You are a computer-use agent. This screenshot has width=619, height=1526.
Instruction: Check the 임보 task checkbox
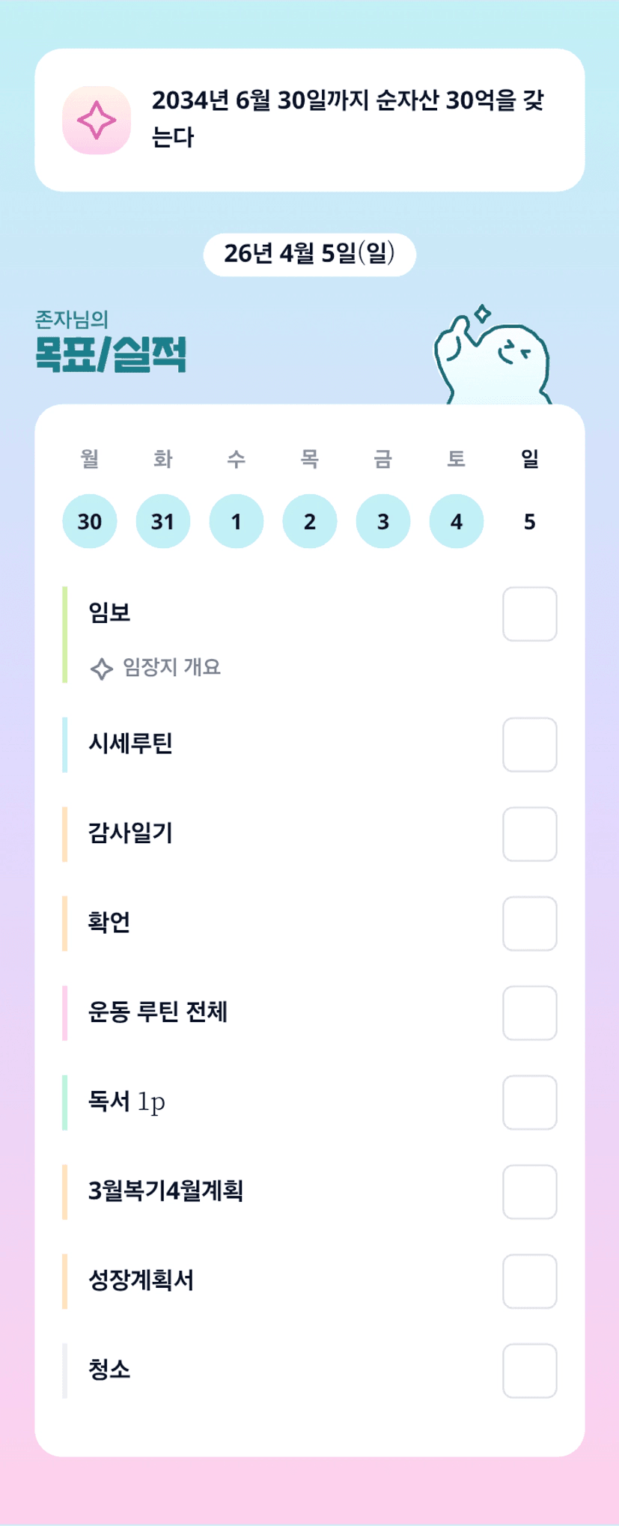[529, 614]
